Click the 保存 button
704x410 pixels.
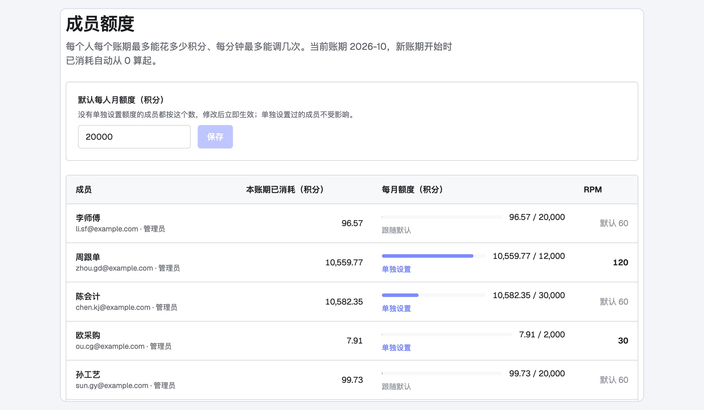[x=215, y=137]
